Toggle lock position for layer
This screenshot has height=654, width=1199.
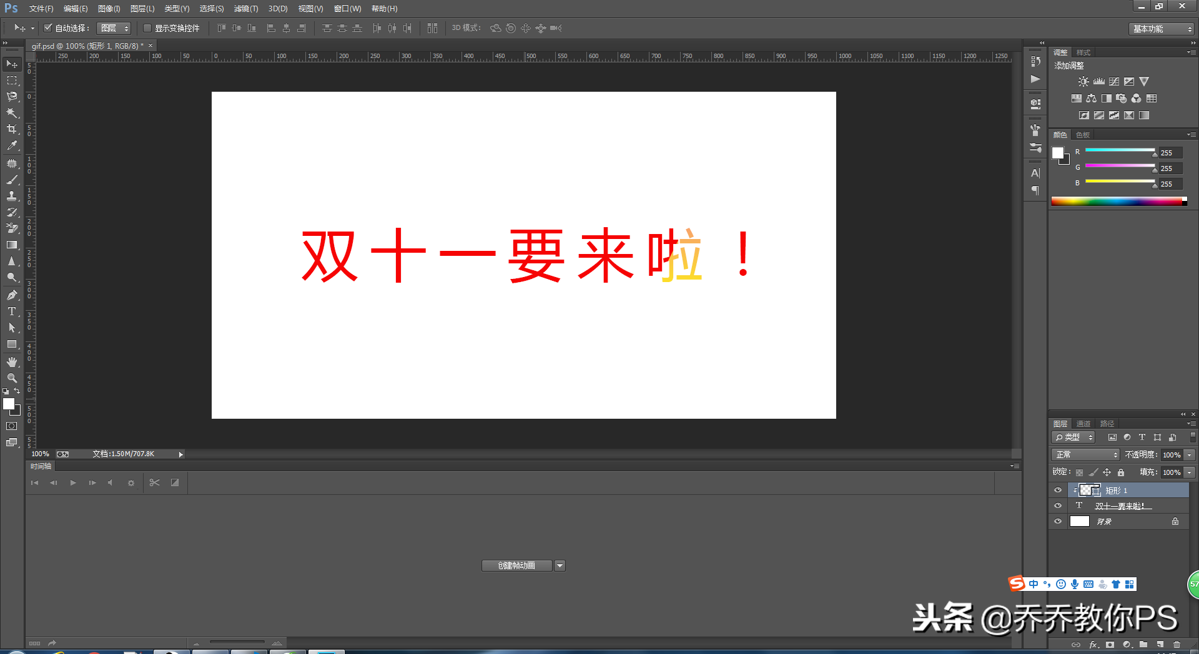coord(1107,472)
